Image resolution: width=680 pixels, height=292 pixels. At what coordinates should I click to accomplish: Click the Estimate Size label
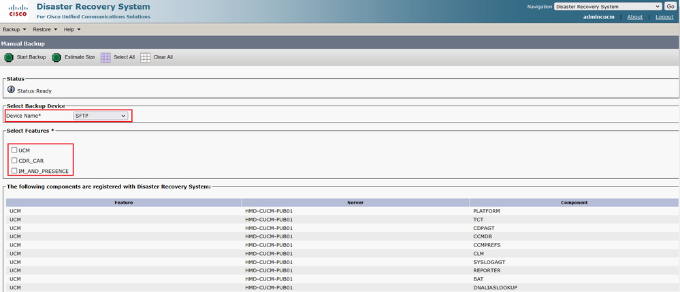[x=80, y=57]
